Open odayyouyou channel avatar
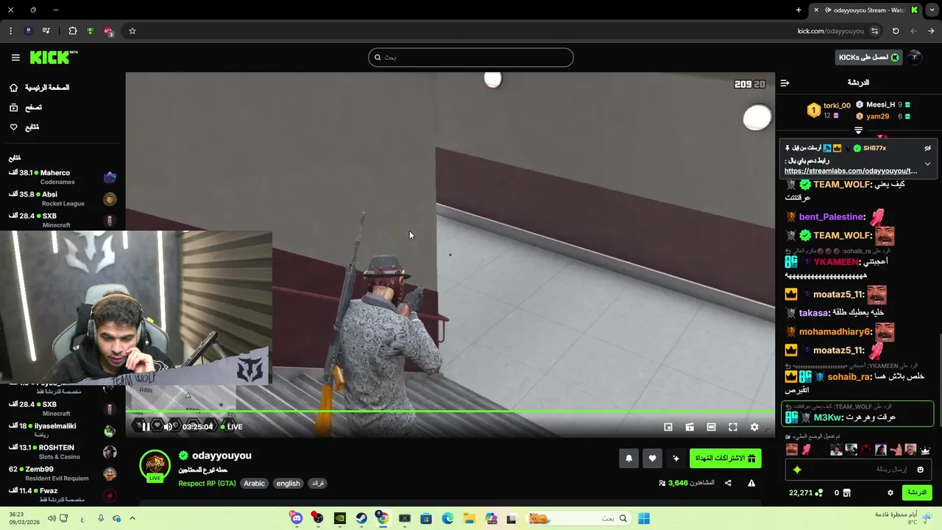Image resolution: width=942 pixels, height=530 pixels. [155, 465]
